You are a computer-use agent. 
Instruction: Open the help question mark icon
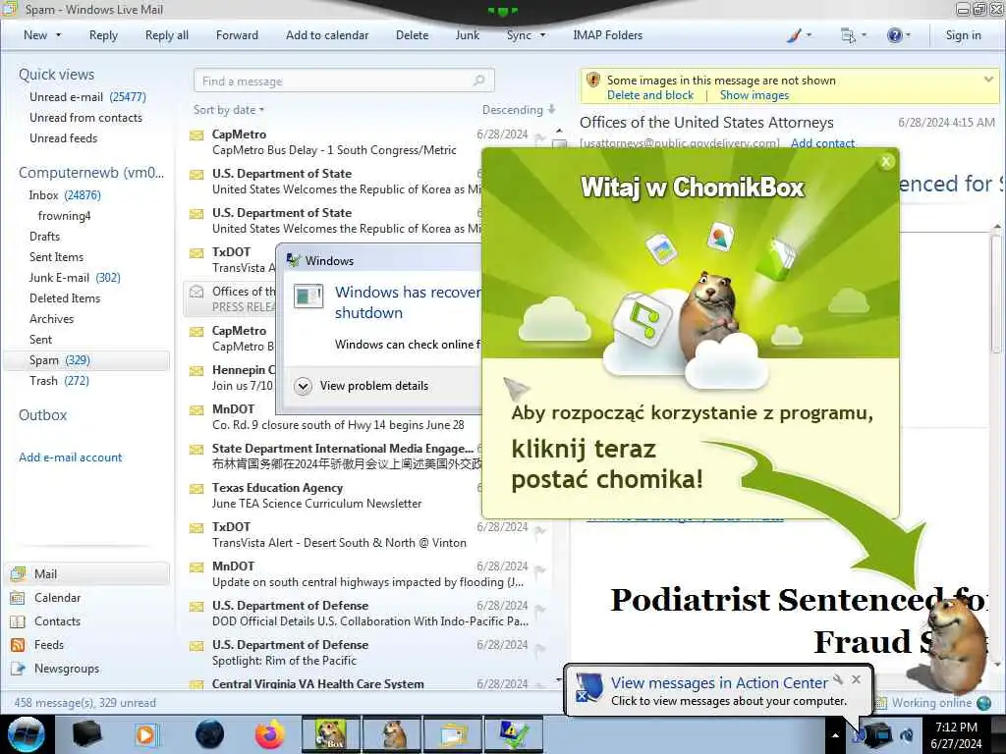click(894, 35)
